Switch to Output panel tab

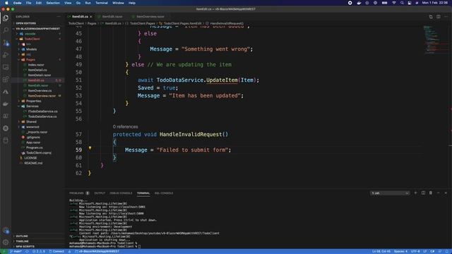pyautogui.click(x=100, y=193)
